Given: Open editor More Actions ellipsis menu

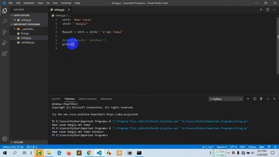Looking at the screenshot, I should pyautogui.click(x=274, y=10).
